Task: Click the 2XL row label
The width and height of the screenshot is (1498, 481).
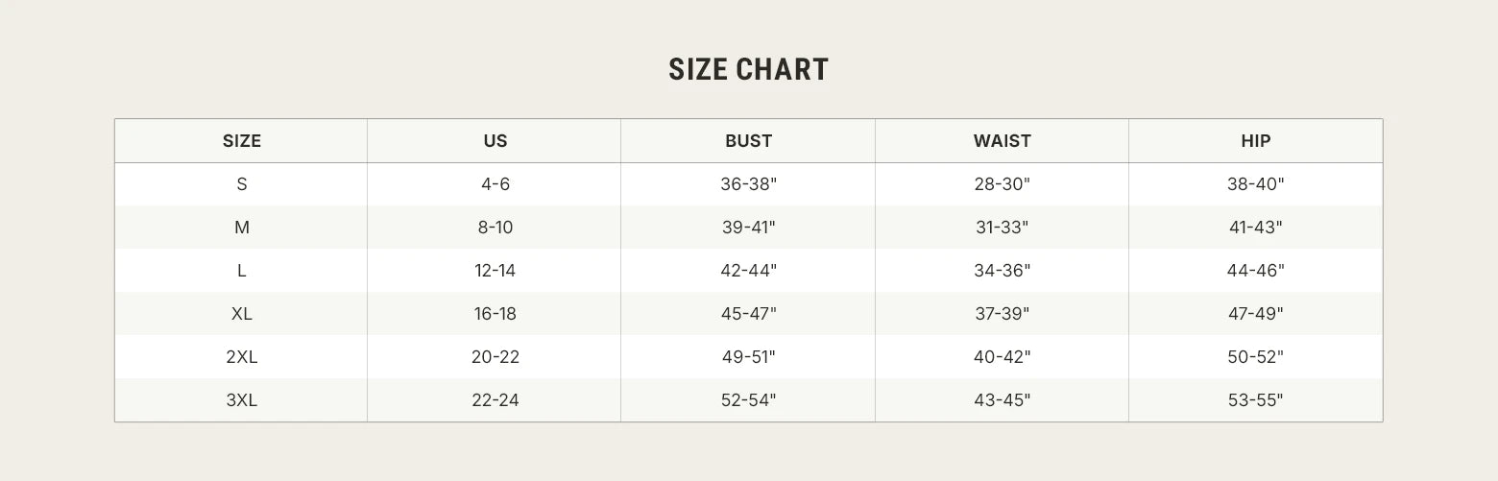Action: click(242, 357)
